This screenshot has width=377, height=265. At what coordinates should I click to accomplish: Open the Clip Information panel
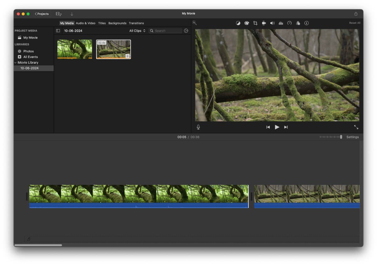[307, 23]
